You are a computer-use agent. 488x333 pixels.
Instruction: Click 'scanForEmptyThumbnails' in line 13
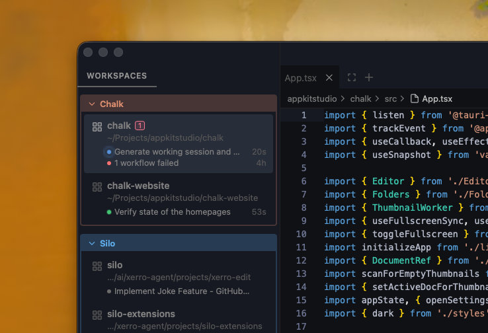click(421, 274)
